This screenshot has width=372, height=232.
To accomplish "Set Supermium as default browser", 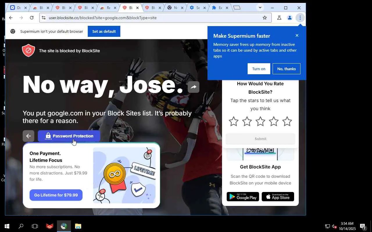I will pyautogui.click(x=104, y=31).
